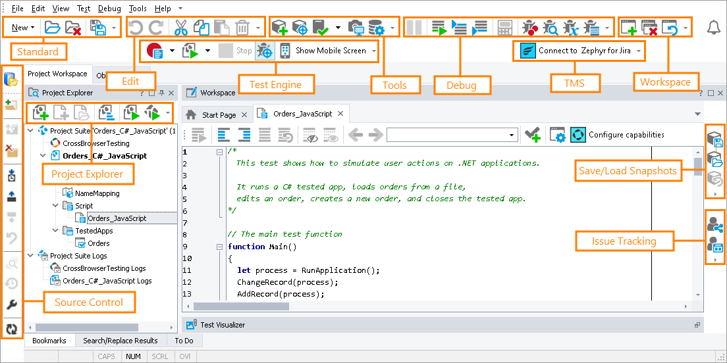Click the Cut scissors icon
The image size is (727, 363).
[x=180, y=27]
